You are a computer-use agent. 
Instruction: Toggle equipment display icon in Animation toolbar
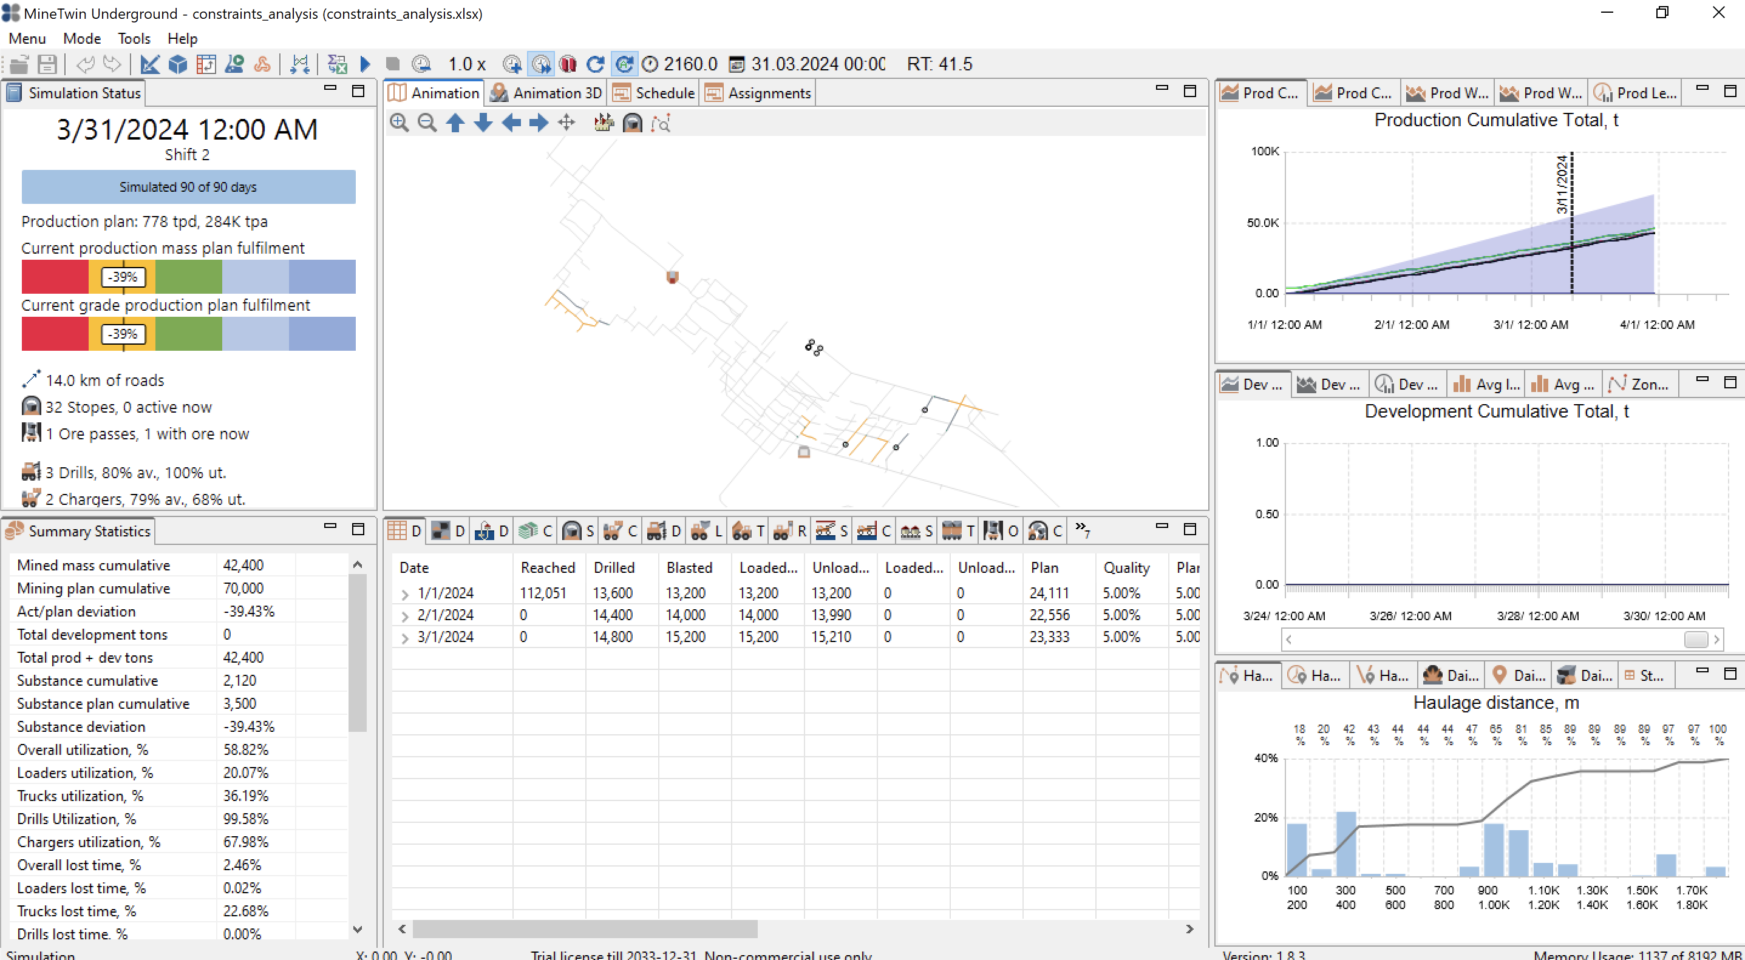tap(604, 123)
